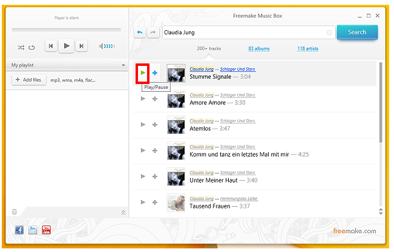Image resolution: width=394 pixels, height=252 pixels.
Task: Open Claudia Jung link on Stumme Signale
Action: pos(202,69)
